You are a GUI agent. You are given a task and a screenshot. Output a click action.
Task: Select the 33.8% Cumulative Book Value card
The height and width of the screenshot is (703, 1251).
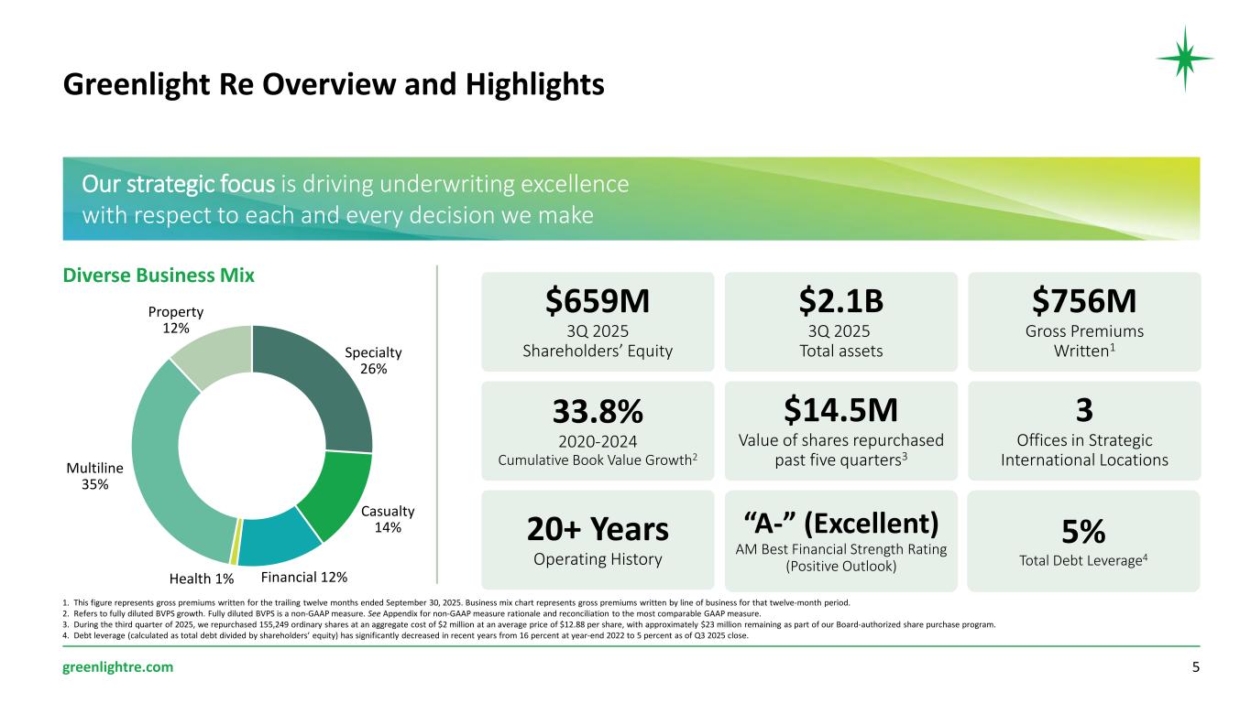coord(597,430)
